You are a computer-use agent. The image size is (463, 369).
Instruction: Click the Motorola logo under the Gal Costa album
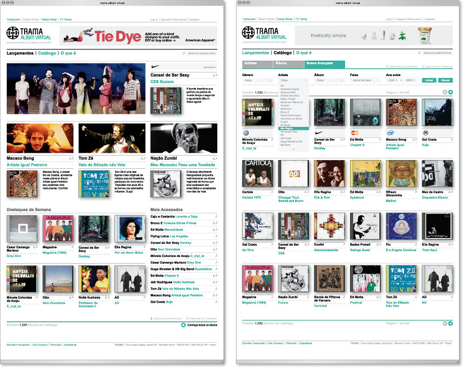pyautogui.click(x=426, y=133)
